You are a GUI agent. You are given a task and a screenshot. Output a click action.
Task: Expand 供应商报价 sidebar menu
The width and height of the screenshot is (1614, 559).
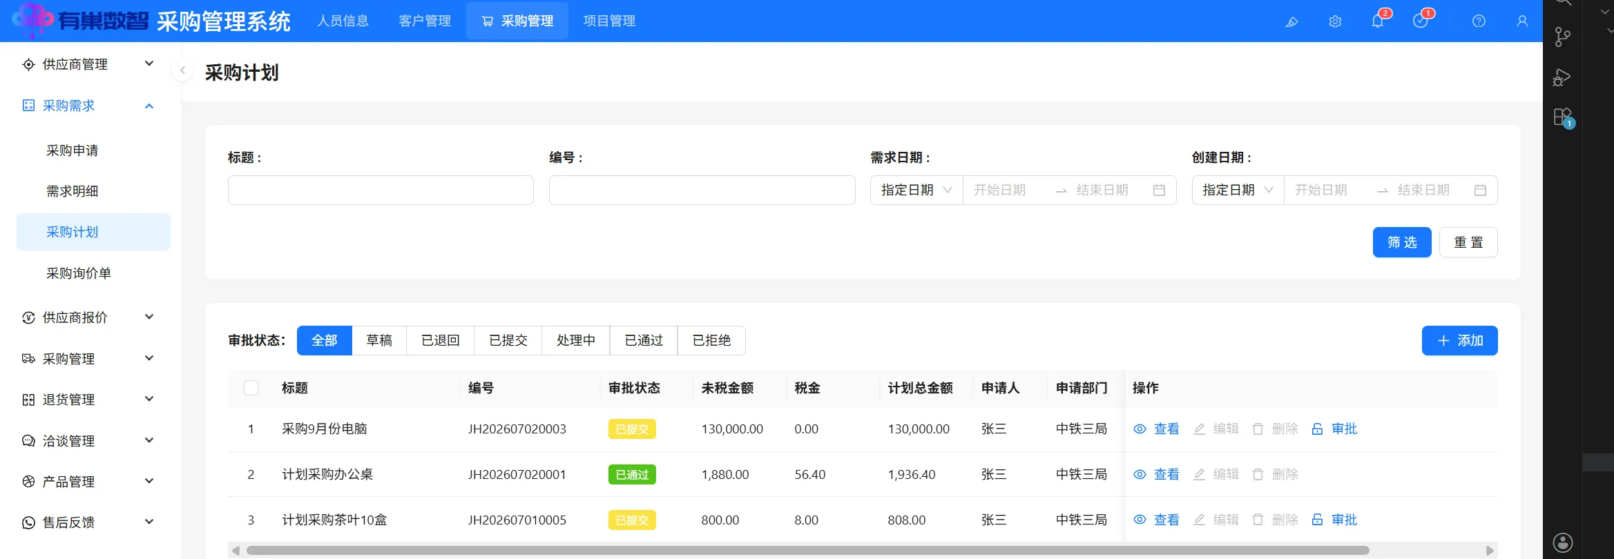[93, 317]
